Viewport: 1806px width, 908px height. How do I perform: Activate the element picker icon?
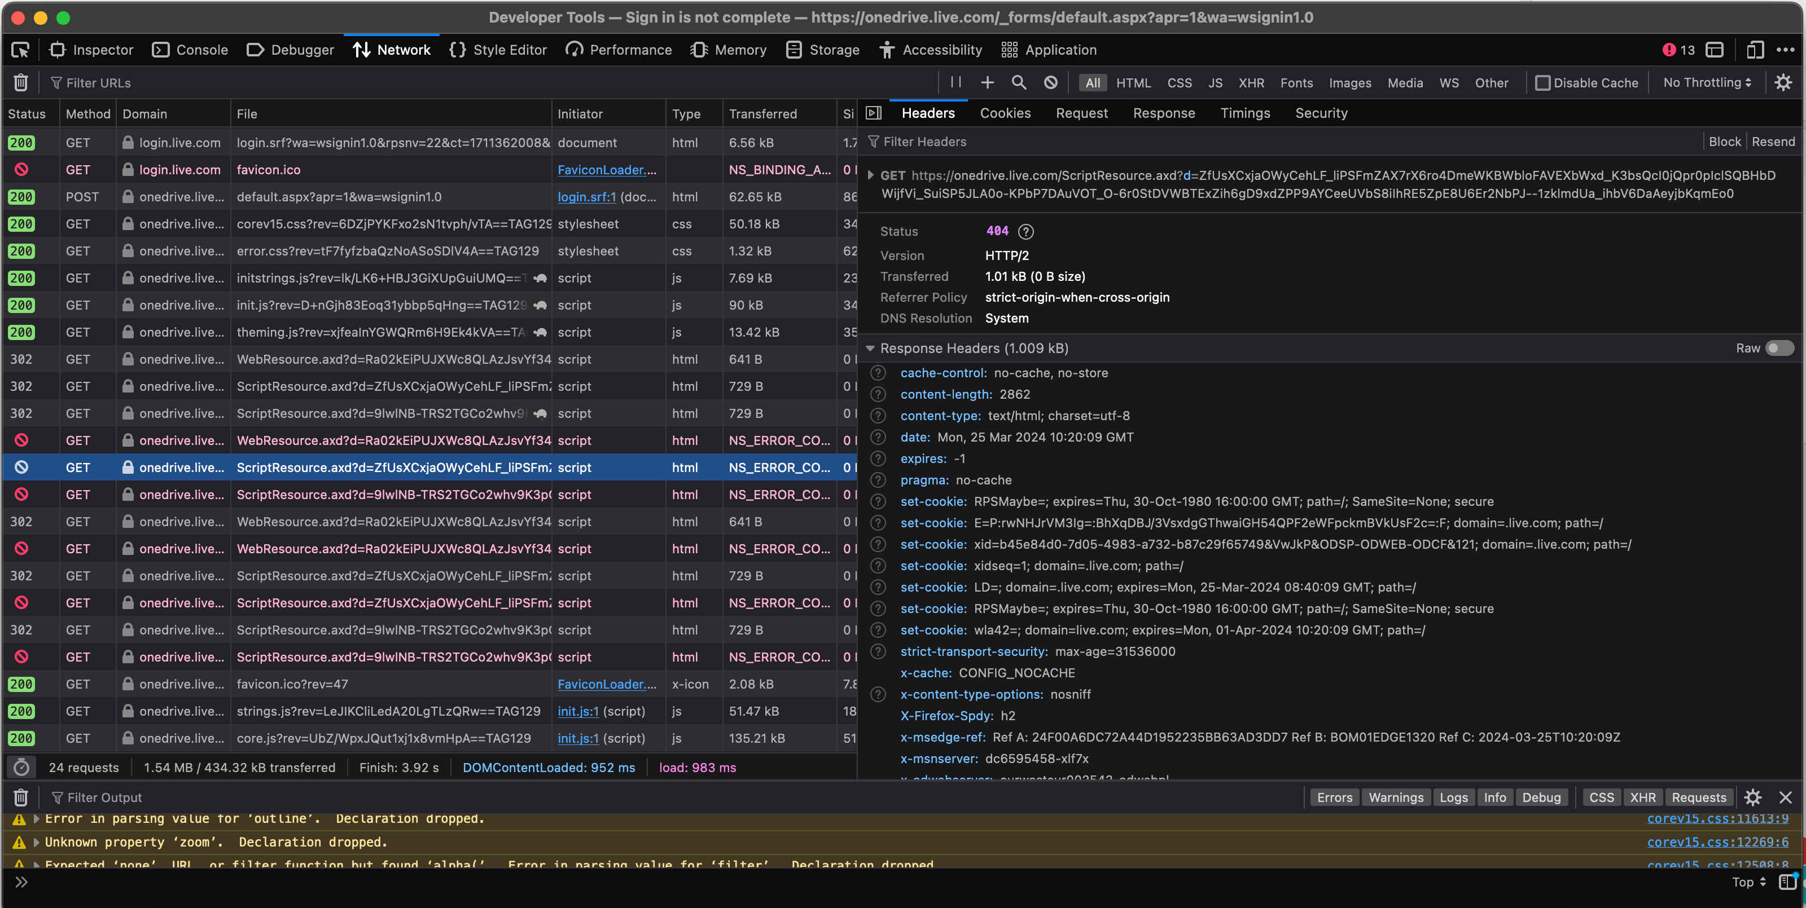coord(20,50)
